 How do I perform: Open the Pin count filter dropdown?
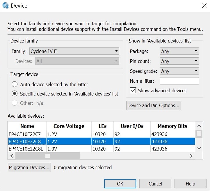tap(179, 61)
